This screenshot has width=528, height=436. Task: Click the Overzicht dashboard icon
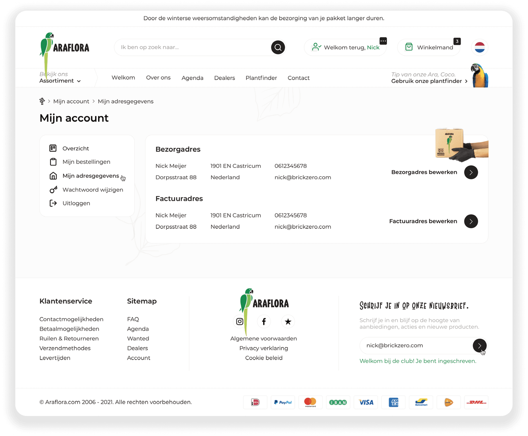click(x=53, y=148)
